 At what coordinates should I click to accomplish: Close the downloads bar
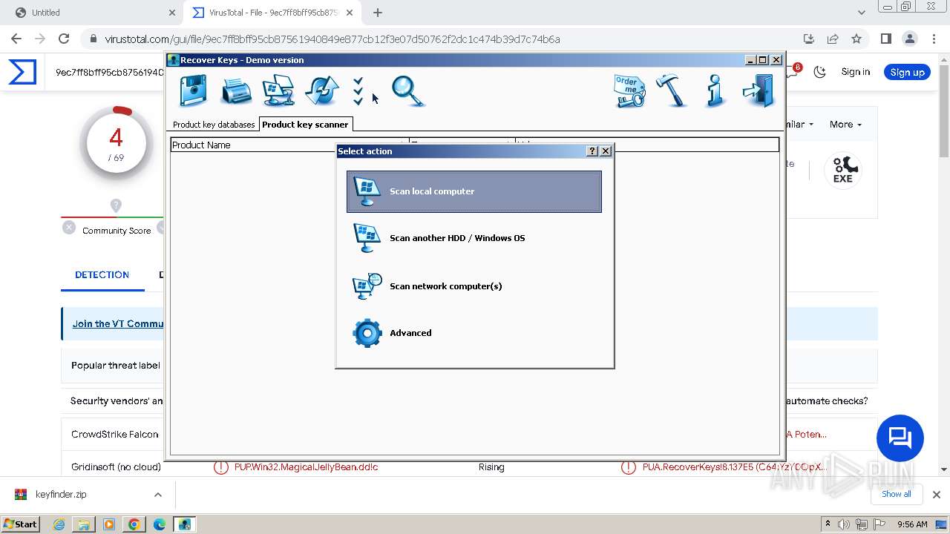tap(937, 495)
